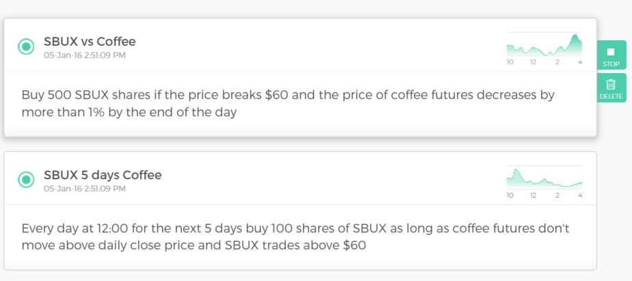The height and width of the screenshot is (281, 632).
Task: Click the 12 axis label on first chart
Action: click(534, 62)
